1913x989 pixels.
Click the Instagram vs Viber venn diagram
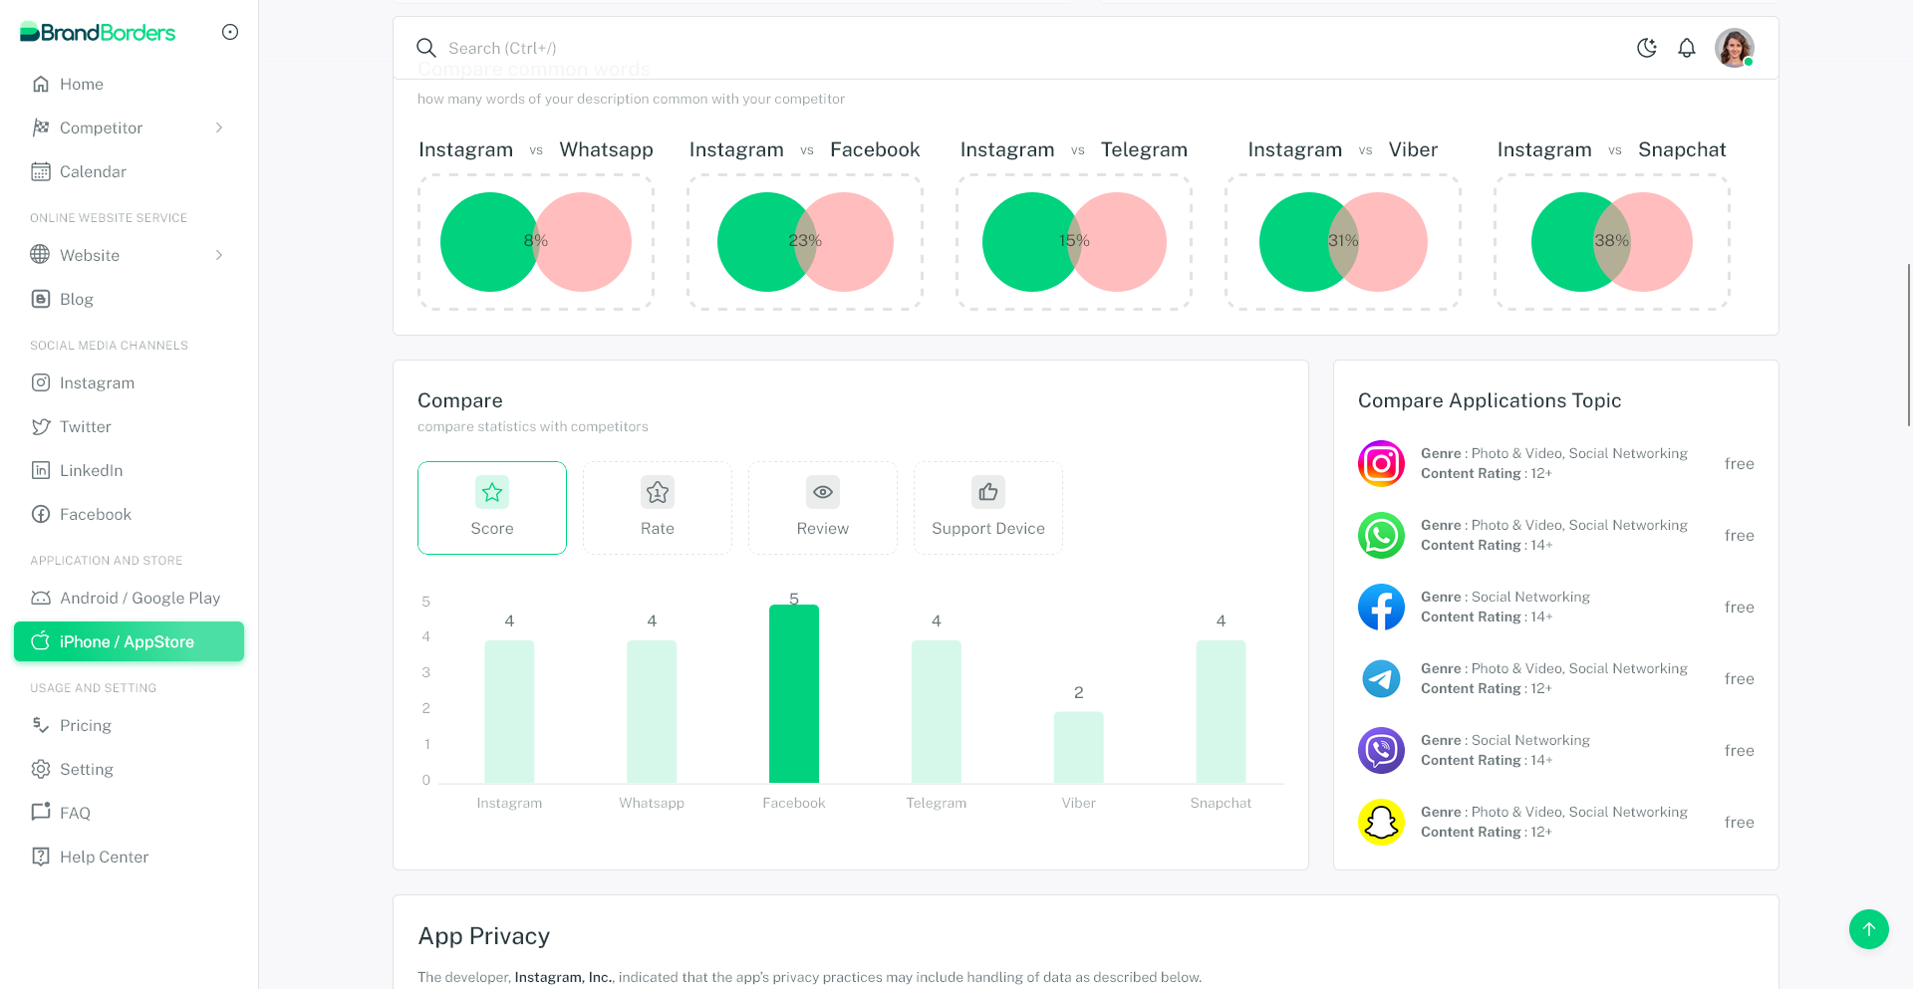click(x=1343, y=242)
